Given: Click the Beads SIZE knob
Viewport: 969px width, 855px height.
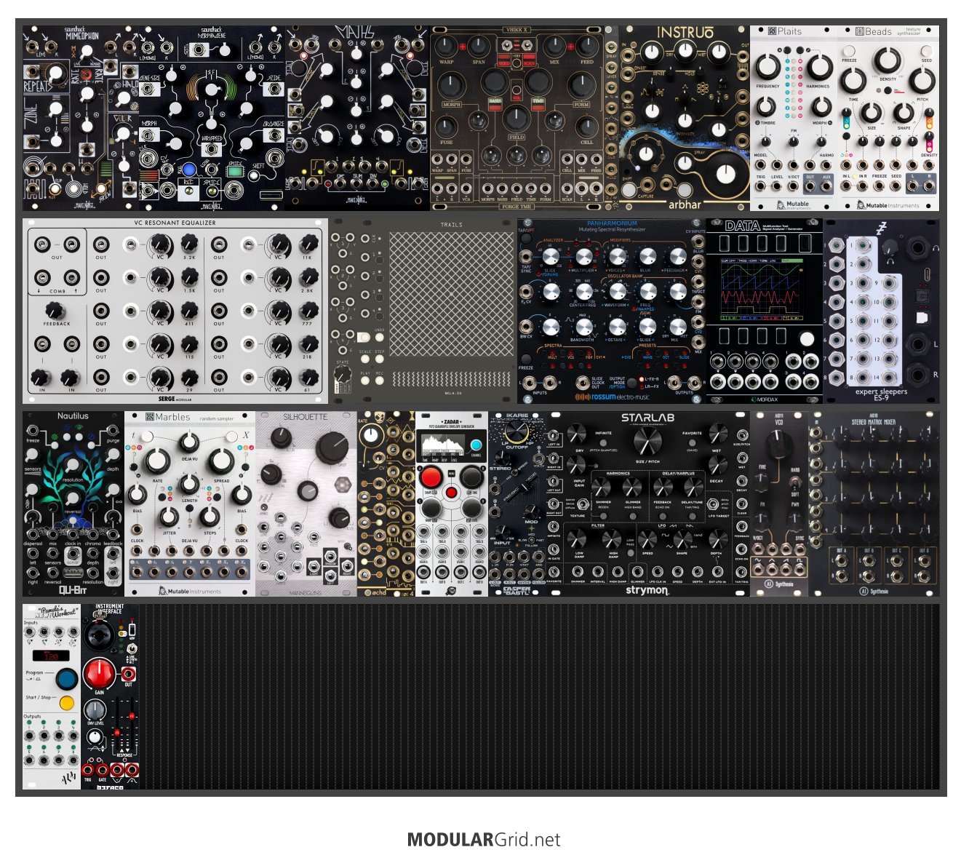Looking at the screenshot, I should coord(872,113).
